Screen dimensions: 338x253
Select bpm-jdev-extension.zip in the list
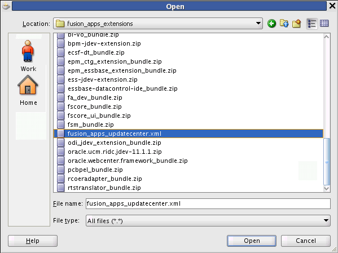tap(104, 43)
